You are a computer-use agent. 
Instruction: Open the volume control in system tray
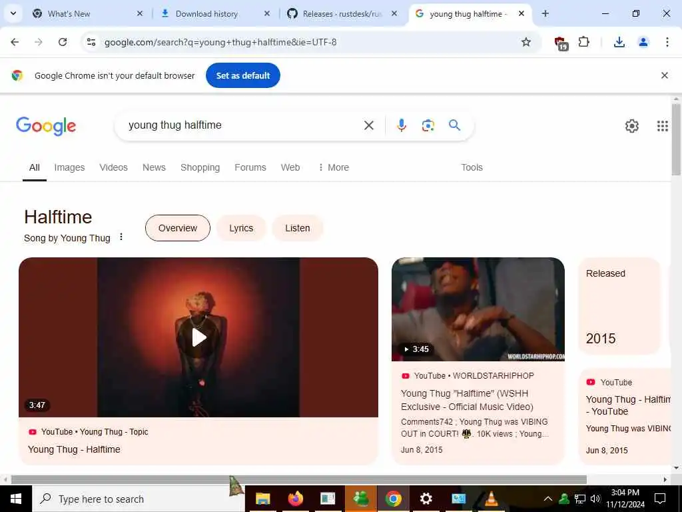595,499
